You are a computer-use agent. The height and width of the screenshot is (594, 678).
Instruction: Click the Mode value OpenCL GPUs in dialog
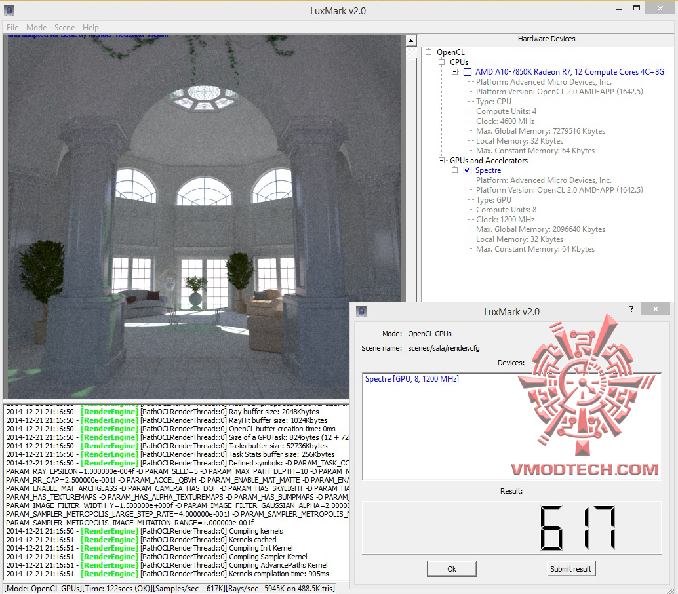pyautogui.click(x=429, y=334)
